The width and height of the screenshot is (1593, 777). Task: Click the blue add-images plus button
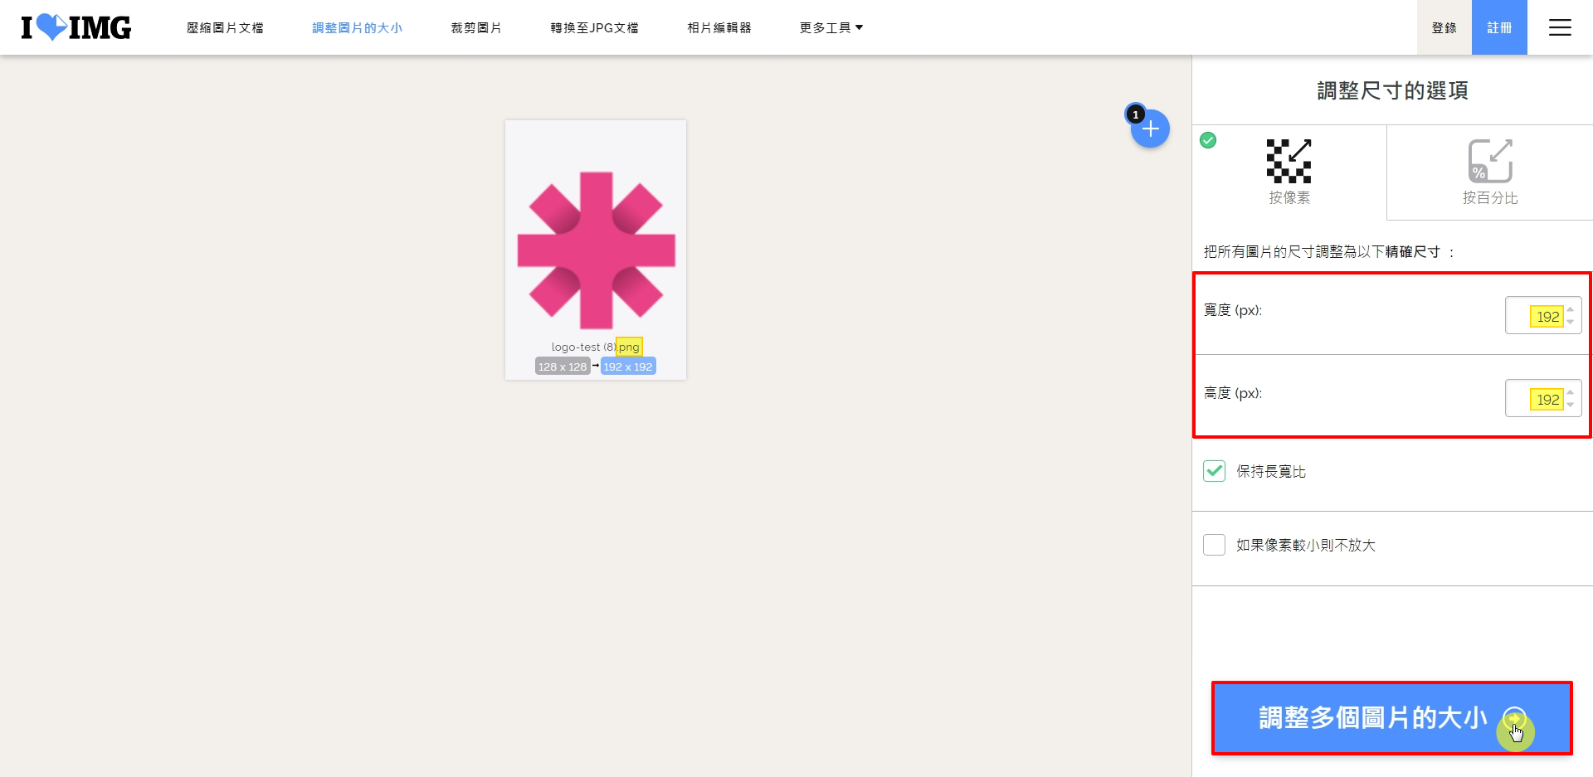(x=1150, y=129)
